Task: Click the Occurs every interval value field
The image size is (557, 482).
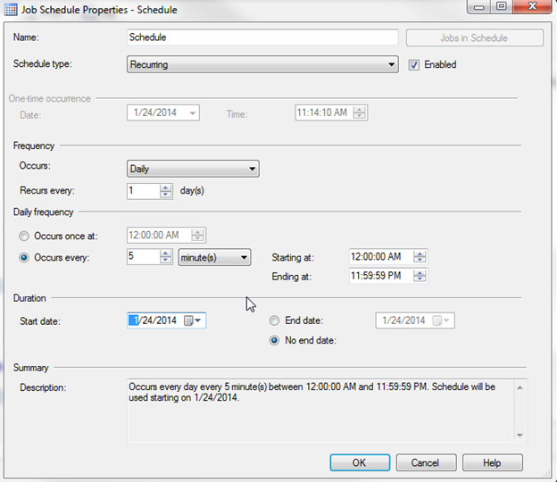Action: click(143, 256)
